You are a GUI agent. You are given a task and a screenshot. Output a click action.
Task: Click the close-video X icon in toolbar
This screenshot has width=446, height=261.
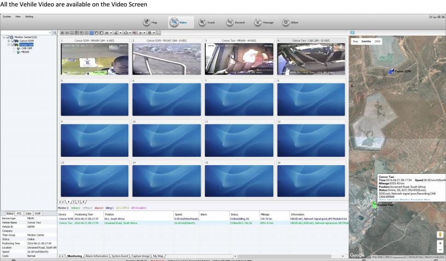[x=107, y=33]
